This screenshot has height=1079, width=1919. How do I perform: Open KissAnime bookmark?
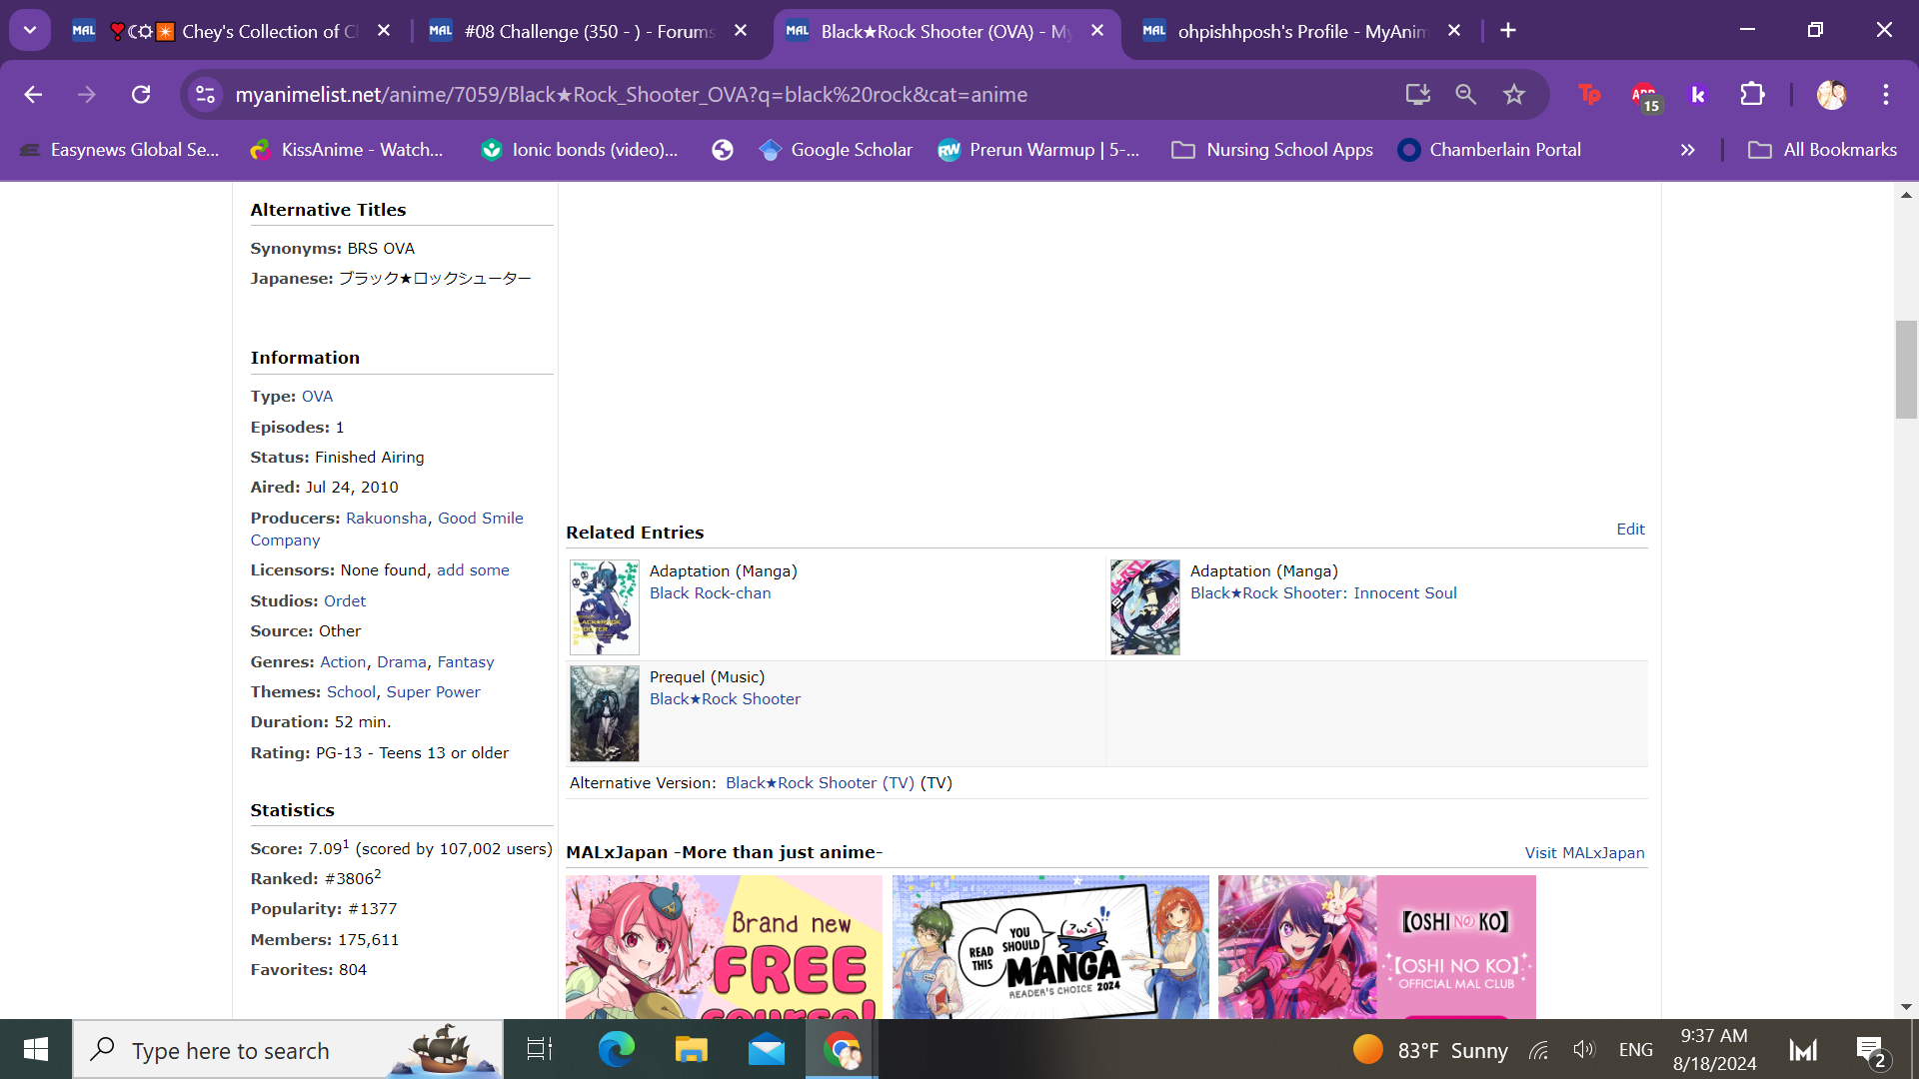click(x=347, y=150)
